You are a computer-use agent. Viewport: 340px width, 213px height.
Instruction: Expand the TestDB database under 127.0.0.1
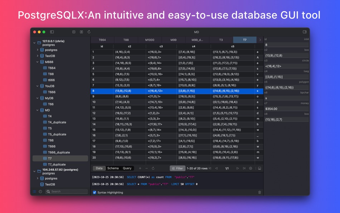[38, 56]
